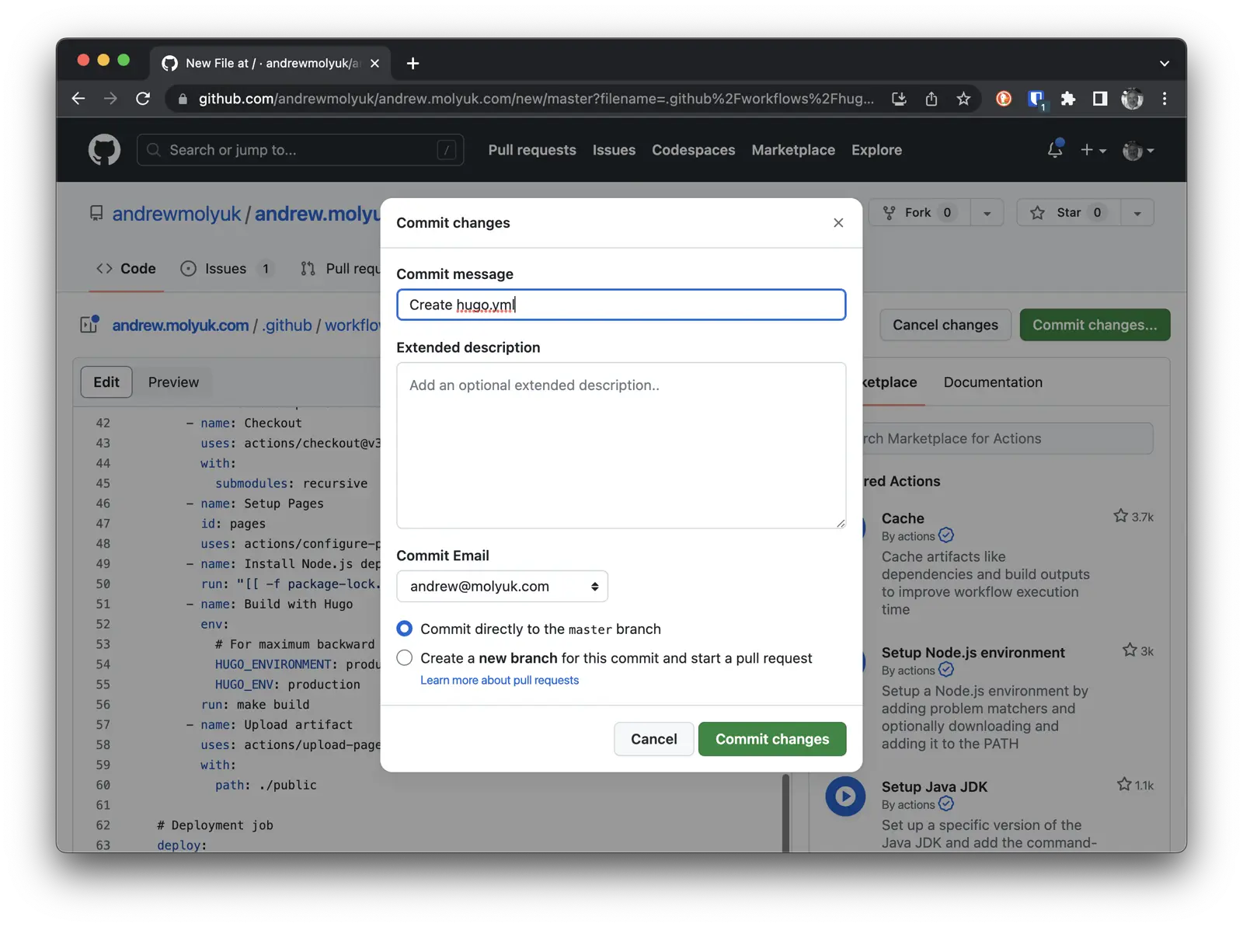Expand the Fork button dropdown arrow
The image size is (1243, 927).
click(x=987, y=212)
